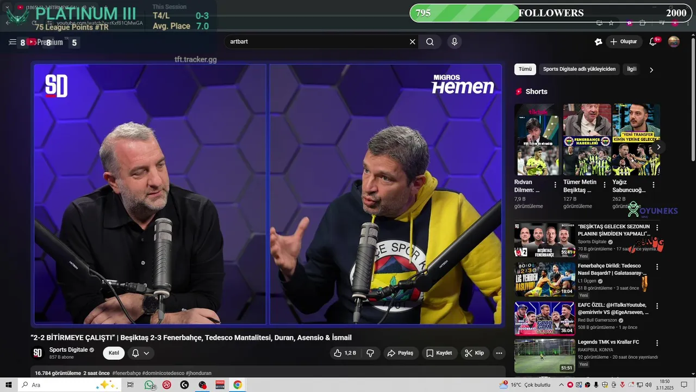696x392 pixels.
Task: Click the #dominicotedesco hashtag
Action: pos(163,373)
